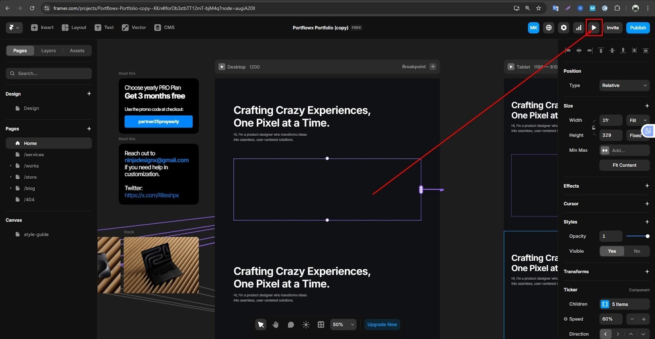Set Ticker Direction to left arrow
Image resolution: width=655 pixels, height=339 pixels.
[x=605, y=334]
